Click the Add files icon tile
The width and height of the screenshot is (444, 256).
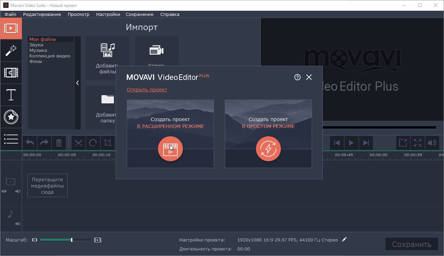108,58
